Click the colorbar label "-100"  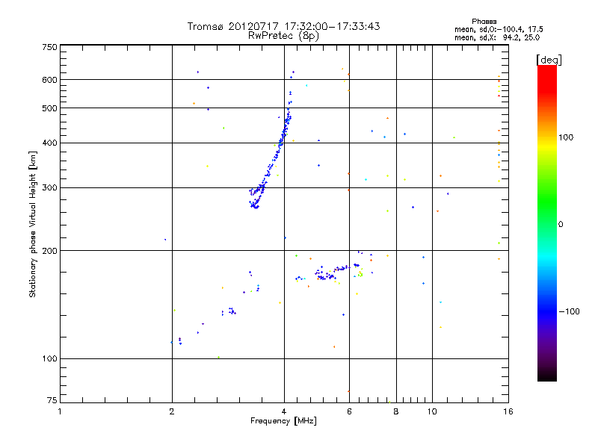coord(569,311)
